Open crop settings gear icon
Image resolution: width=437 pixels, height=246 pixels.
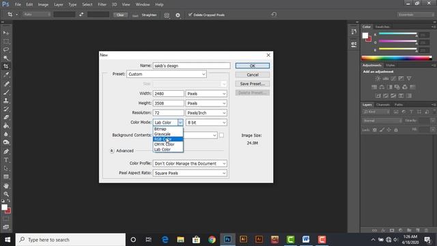(178, 15)
